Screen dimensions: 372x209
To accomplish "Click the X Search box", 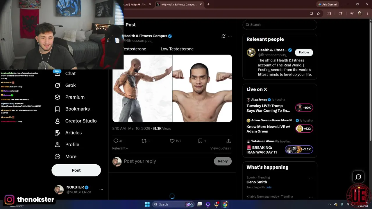I will [280, 25].
